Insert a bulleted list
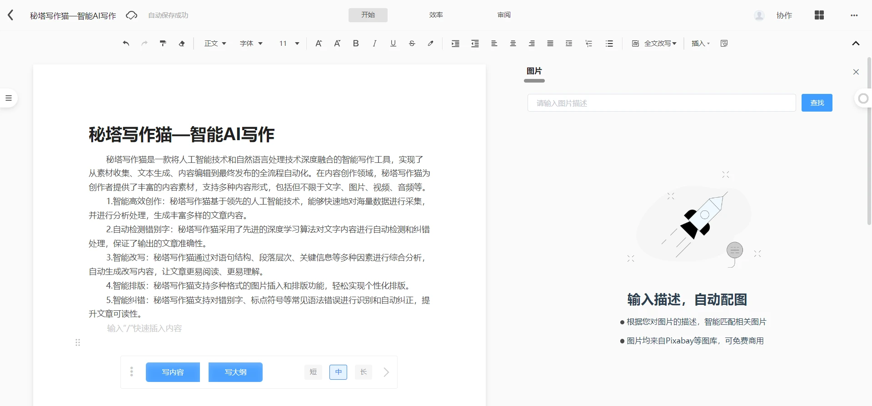The width and height of the screenshot is (872, 406). (609, 44)
